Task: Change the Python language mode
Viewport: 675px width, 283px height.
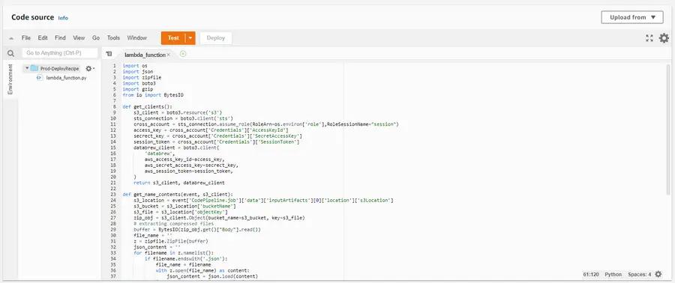Action: click(x=613, y=275)
